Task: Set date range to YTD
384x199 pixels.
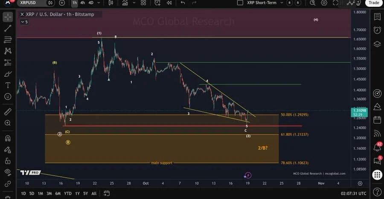Action: [x=68, y=193]
